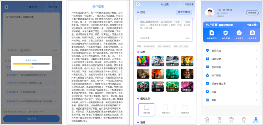This screenshot has height=125, width=263.
Task: Choose the first example tag after 示例
Action: [149, 46]
